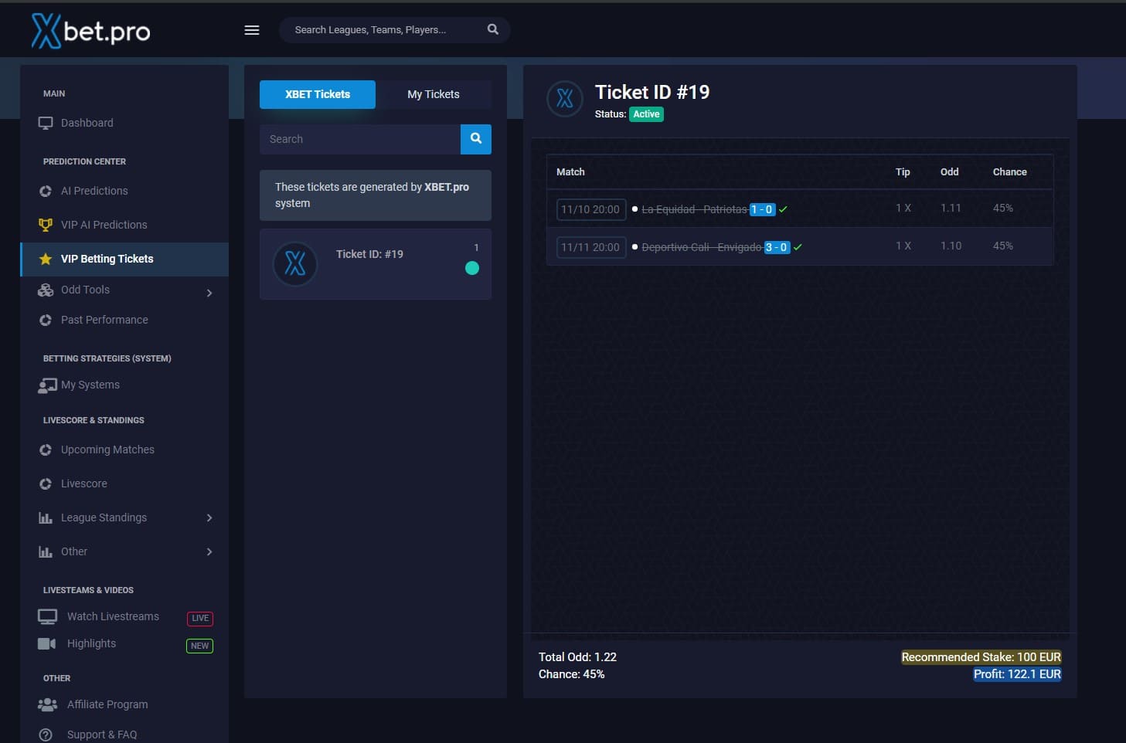Click the AI Predictions sidebar icon
The height and width of the screenshot is (743, 1126).
tap(46, 191)
